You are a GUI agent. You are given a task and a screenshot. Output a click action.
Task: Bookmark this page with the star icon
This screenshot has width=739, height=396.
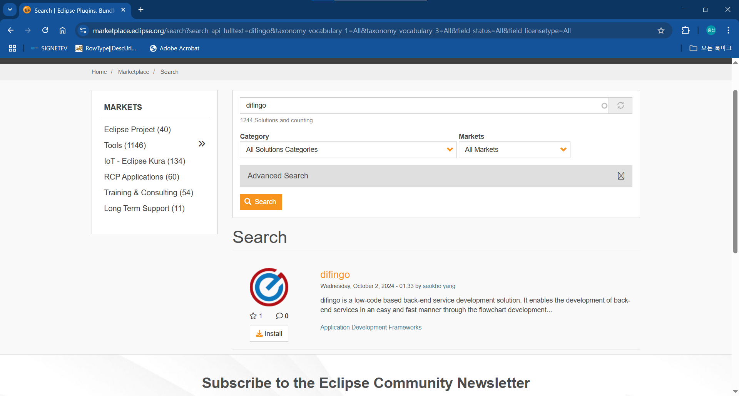[x=661, y=31]
